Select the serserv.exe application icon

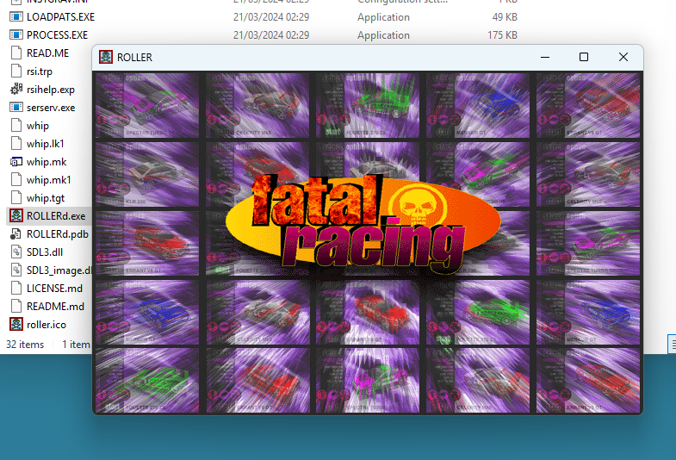tap(16, 108)
